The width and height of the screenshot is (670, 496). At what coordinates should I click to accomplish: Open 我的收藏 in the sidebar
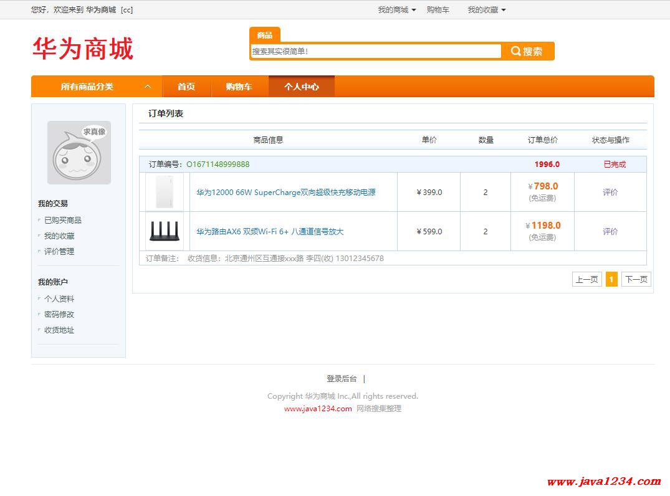59,236
